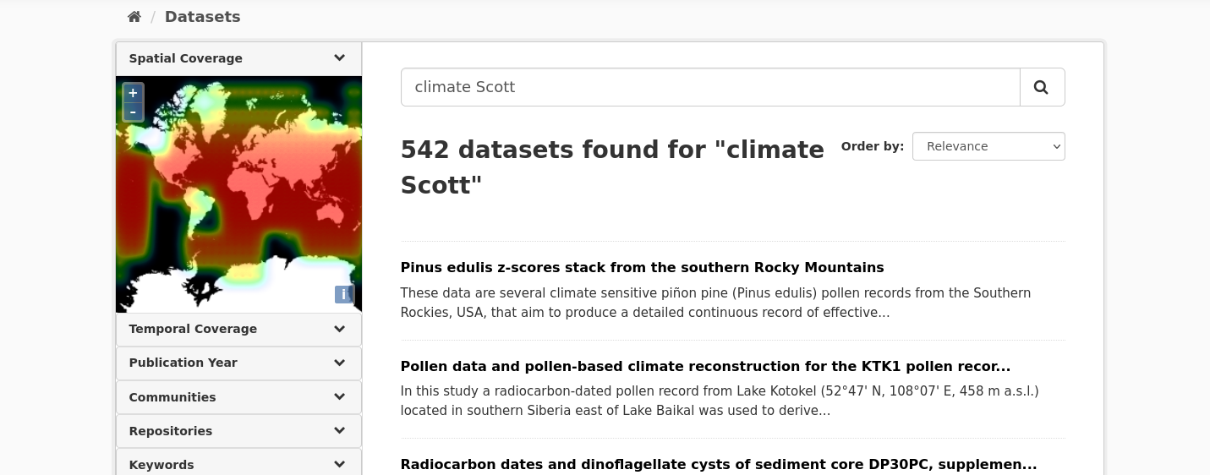Viewport: 1210px width, 475px height.
Task: Click the home icon in breadcrumb
Action: coord(134,17)
